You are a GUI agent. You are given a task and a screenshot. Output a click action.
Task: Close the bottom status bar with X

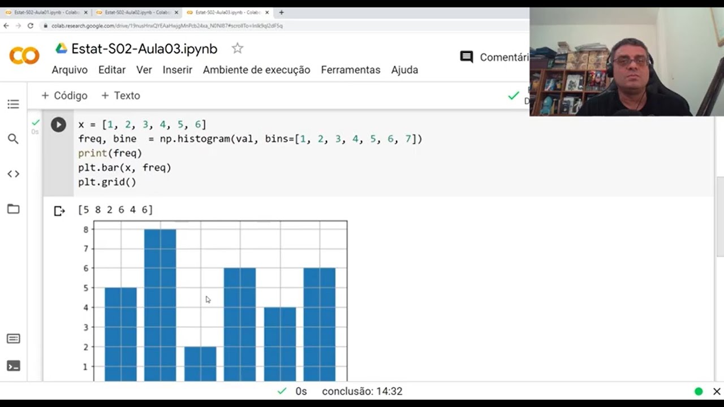tap(717, 391)
